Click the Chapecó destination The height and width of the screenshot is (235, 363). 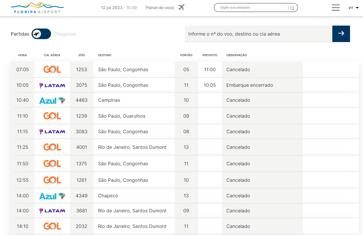[x=108, y=196]
